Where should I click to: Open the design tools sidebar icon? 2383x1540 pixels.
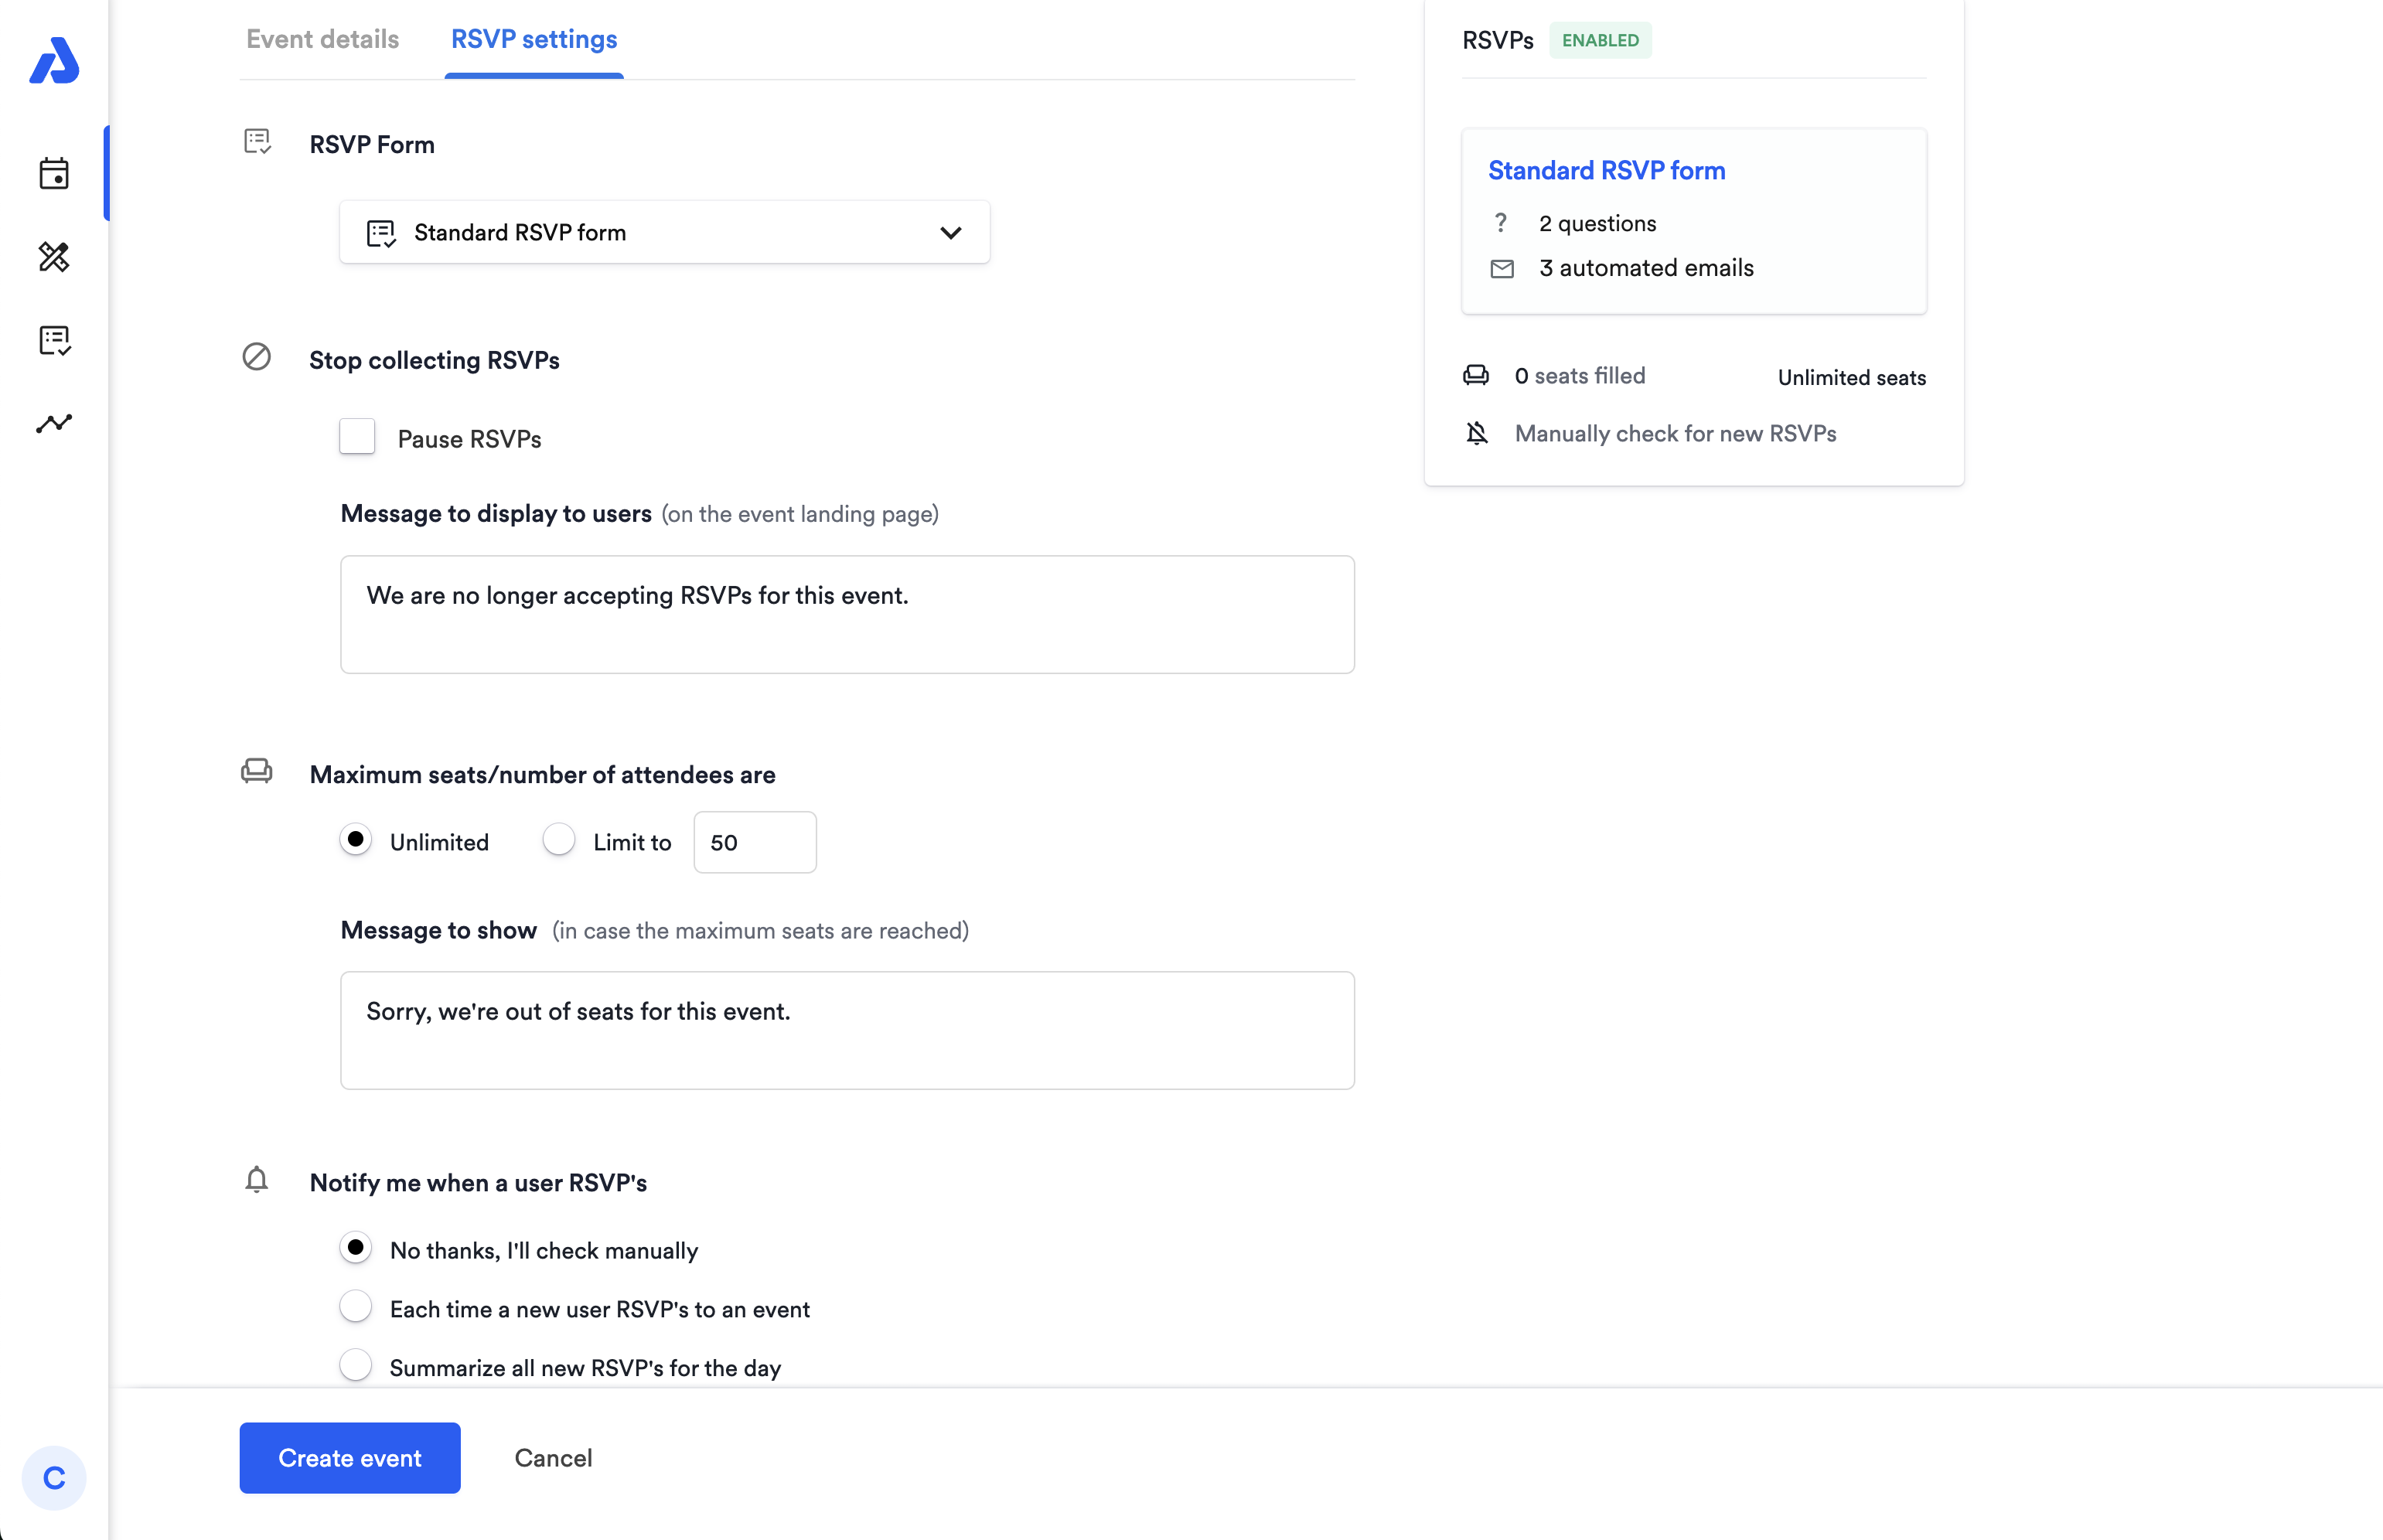tap(54, 257)
